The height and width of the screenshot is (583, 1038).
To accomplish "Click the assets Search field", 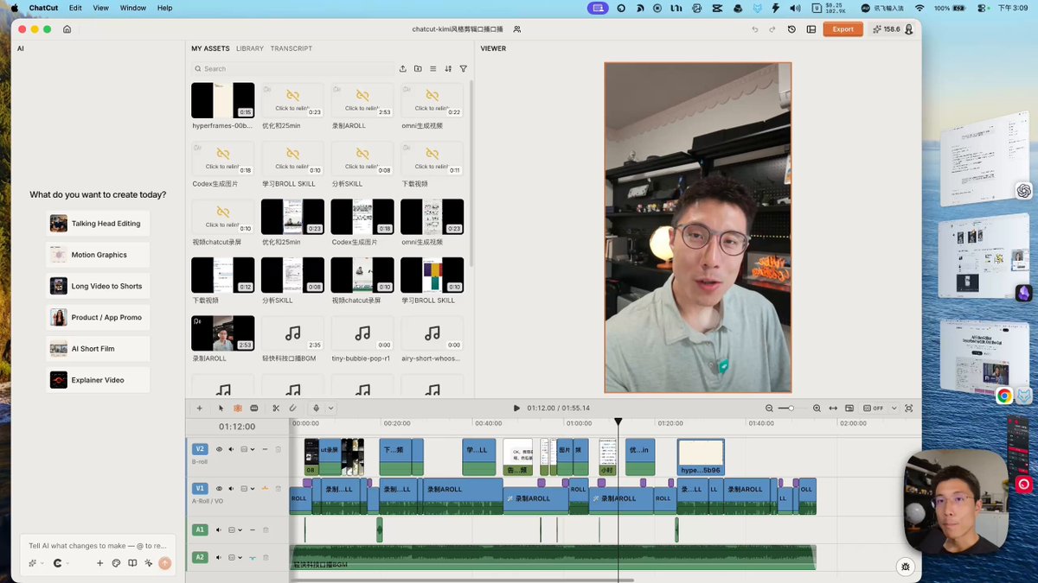I will point(292,69).
